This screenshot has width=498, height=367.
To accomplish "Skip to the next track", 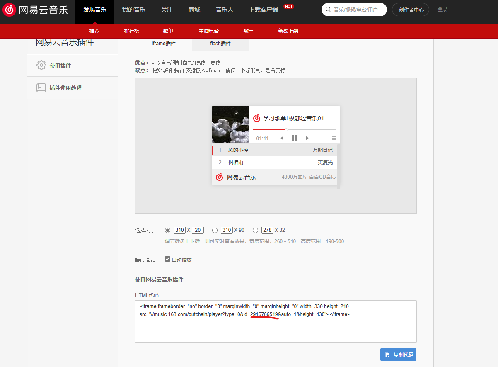I will coord(307,138).
